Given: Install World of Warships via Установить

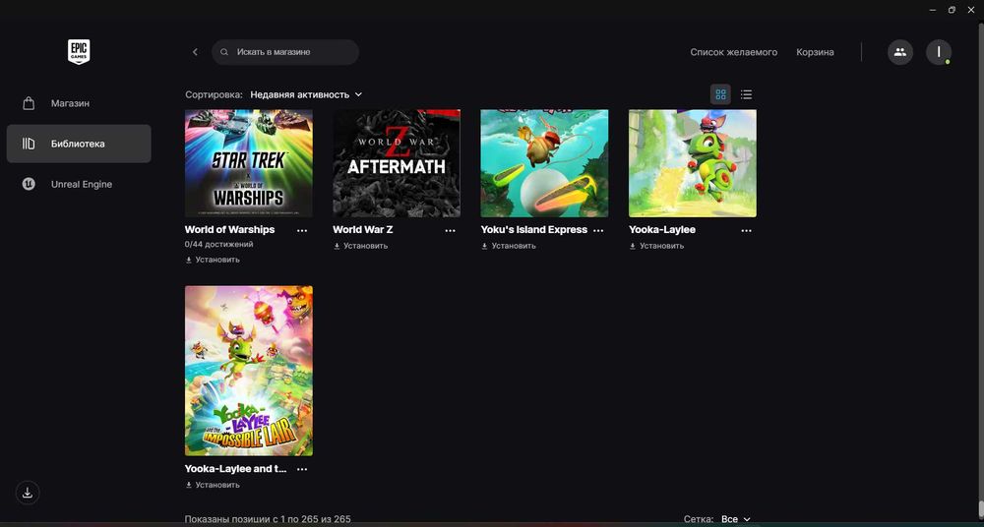Looking at the screenshot, I should 213,260.
